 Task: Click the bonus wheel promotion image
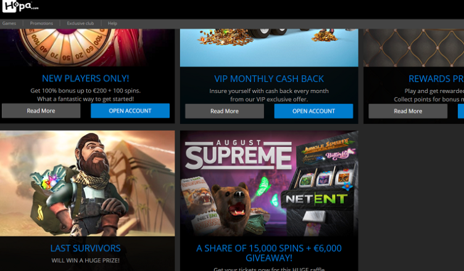click(87, 47)
